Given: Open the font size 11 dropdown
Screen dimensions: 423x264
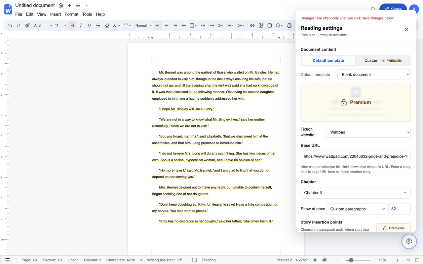Looking at the screenshot, I should click(x=60, y=25).
